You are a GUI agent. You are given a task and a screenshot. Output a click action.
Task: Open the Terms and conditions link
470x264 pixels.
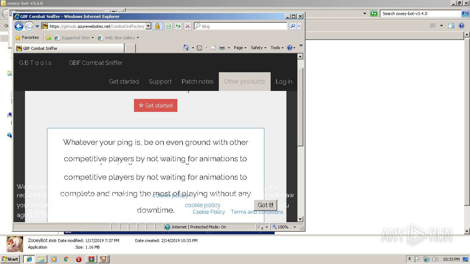pos(257,212)
